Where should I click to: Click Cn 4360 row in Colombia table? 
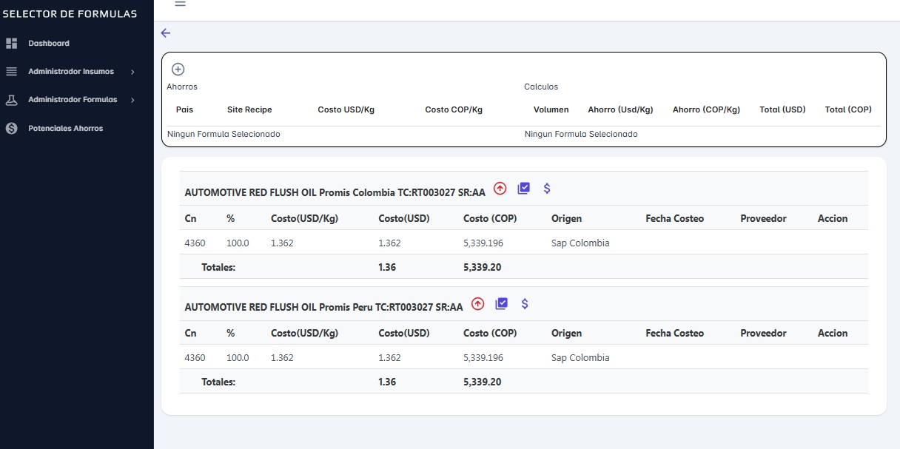[x=195, y=243]
